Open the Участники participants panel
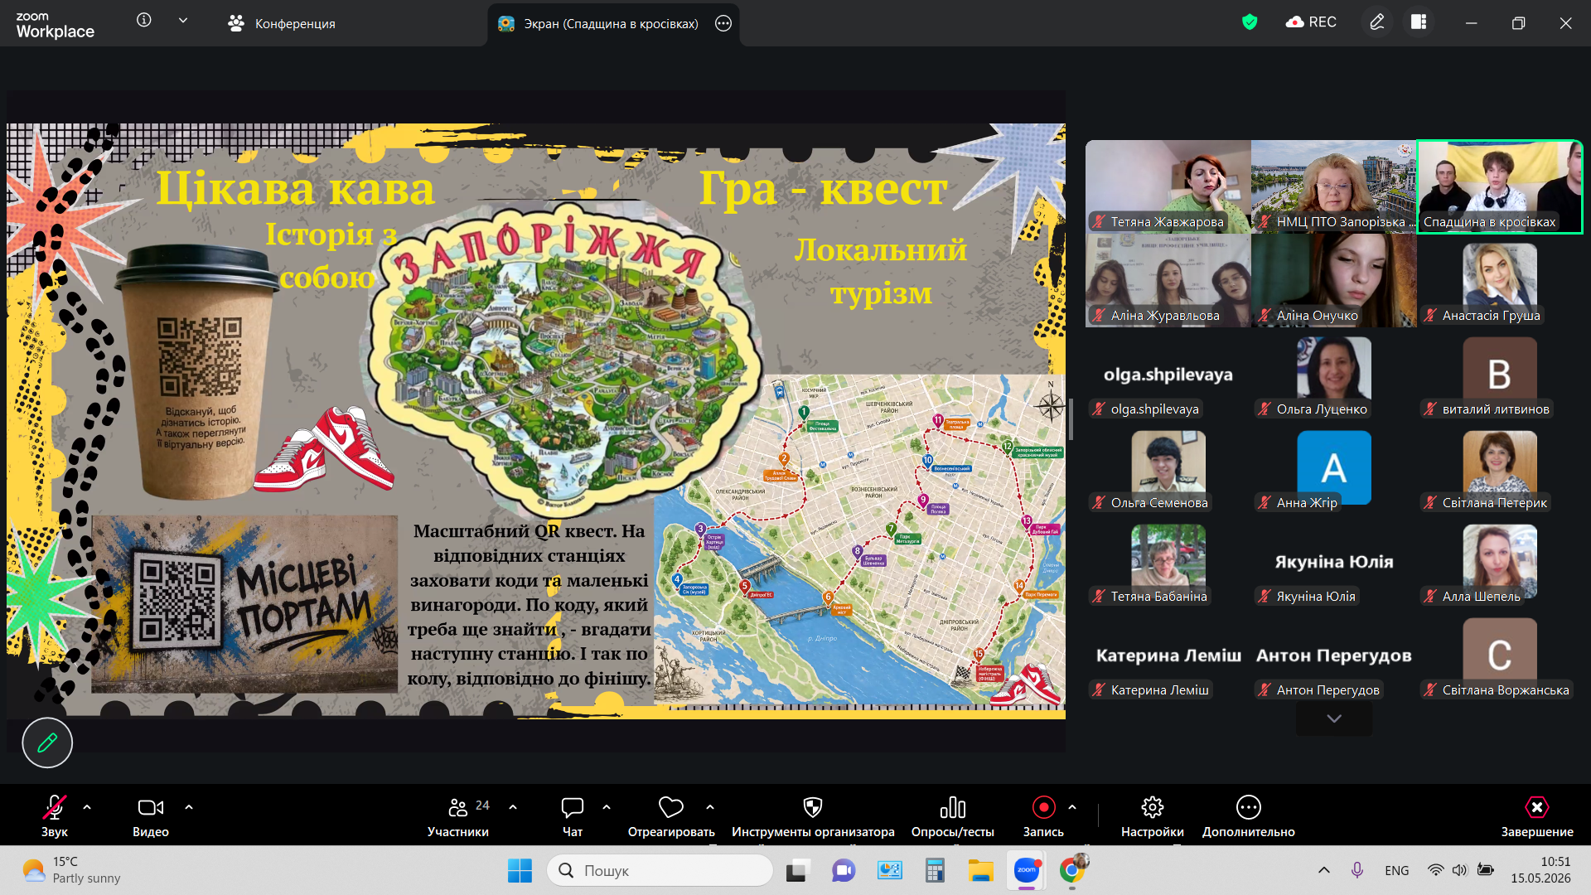The height and width of the screenshot is (895, 1591). pos(458,816)
